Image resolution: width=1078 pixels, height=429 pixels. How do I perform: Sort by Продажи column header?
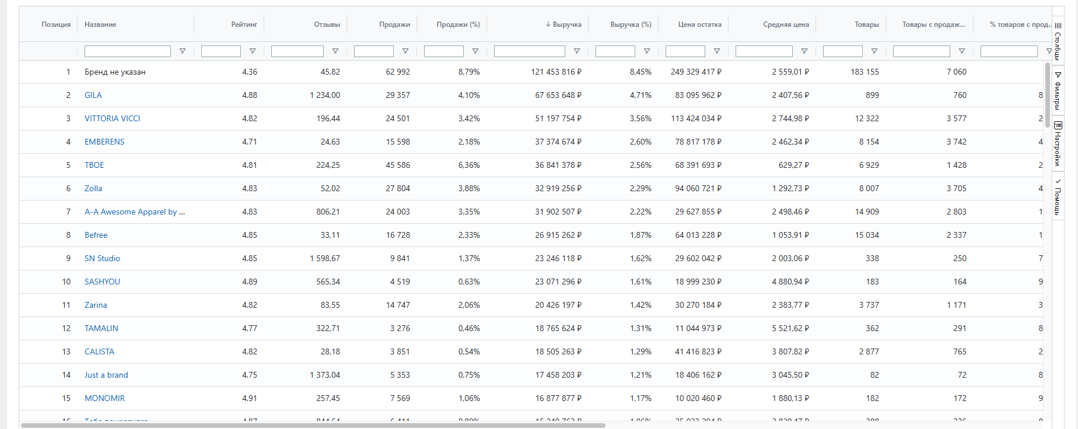coord(394,24)
